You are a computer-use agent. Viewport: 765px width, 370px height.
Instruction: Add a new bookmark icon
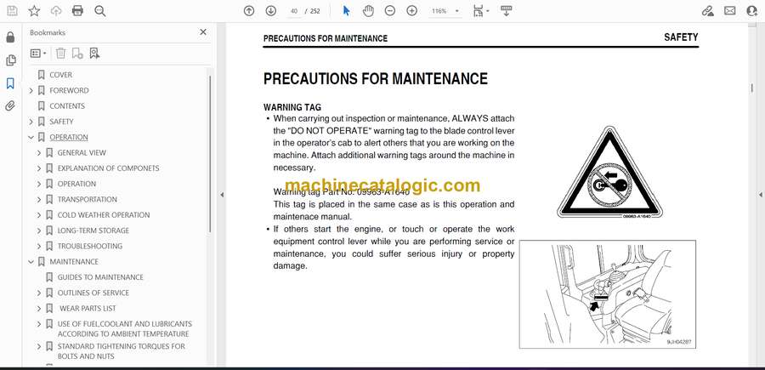(77, 54)
